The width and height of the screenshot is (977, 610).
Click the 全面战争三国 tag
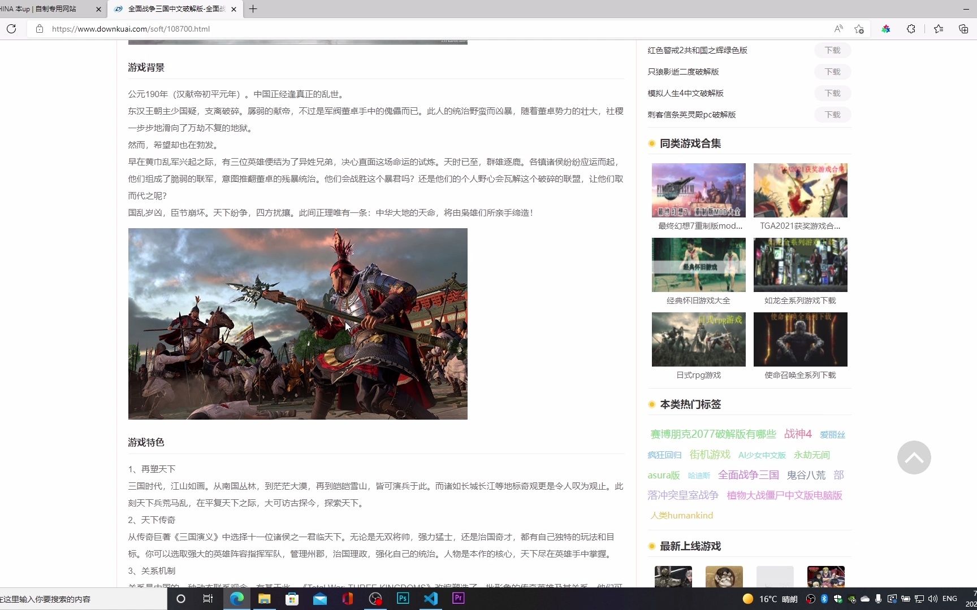pos(748,475)
